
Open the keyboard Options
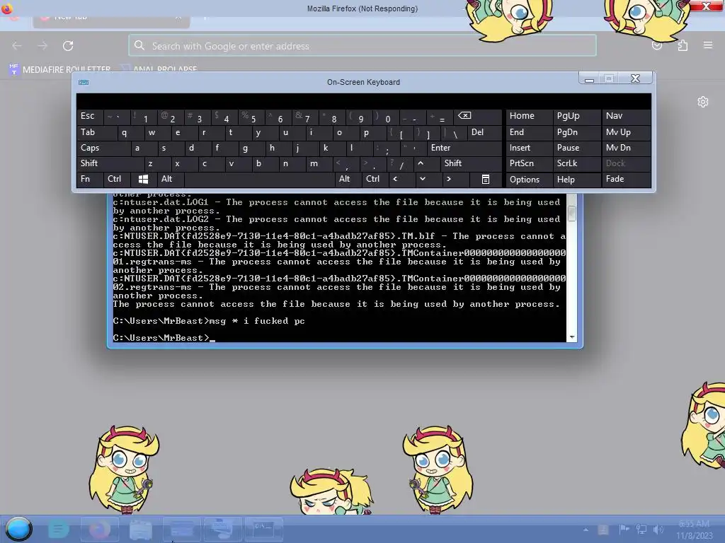click(x=528, y=180)
